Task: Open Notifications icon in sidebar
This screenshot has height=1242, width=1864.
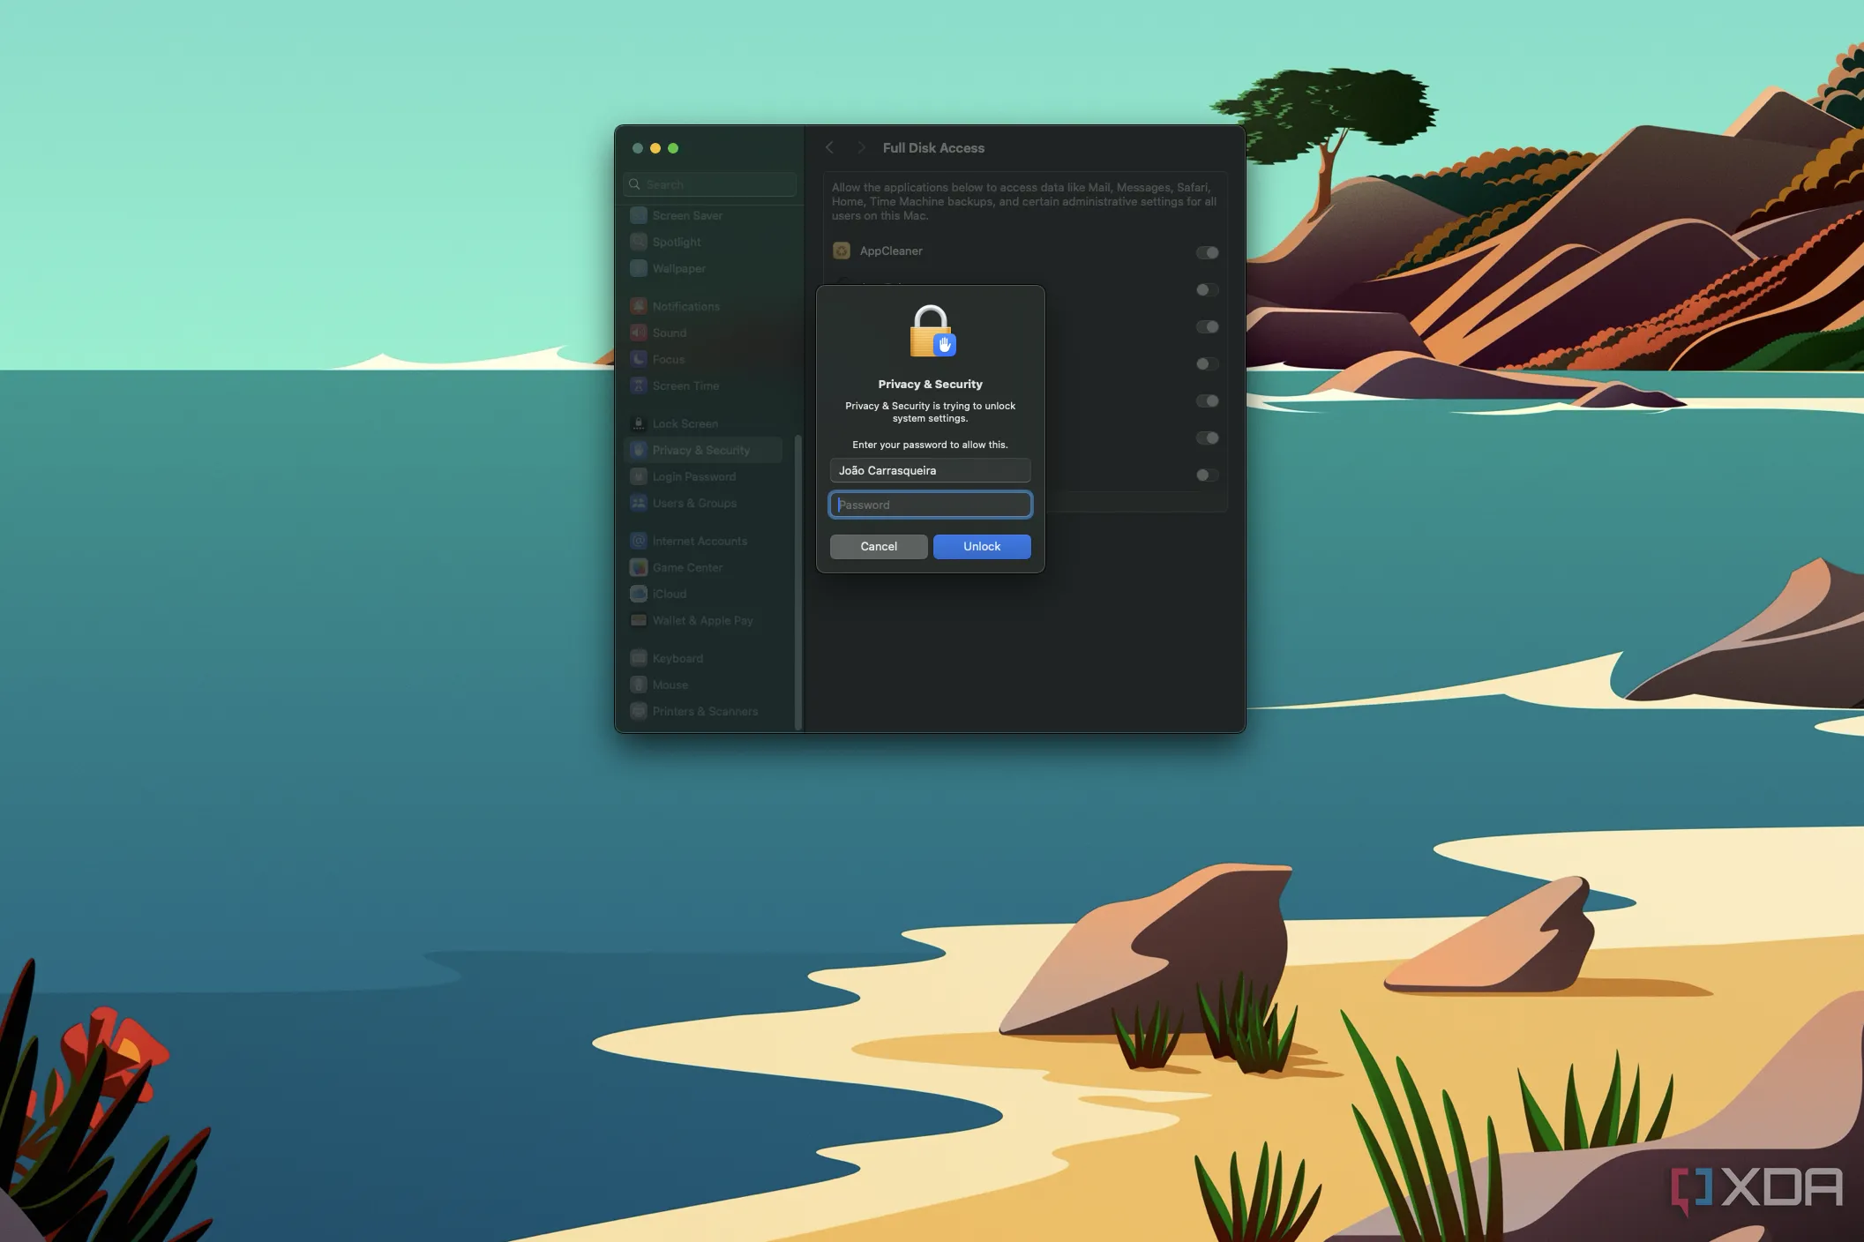Action: coord(639,306)
